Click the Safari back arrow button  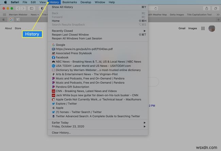(18, 8)
